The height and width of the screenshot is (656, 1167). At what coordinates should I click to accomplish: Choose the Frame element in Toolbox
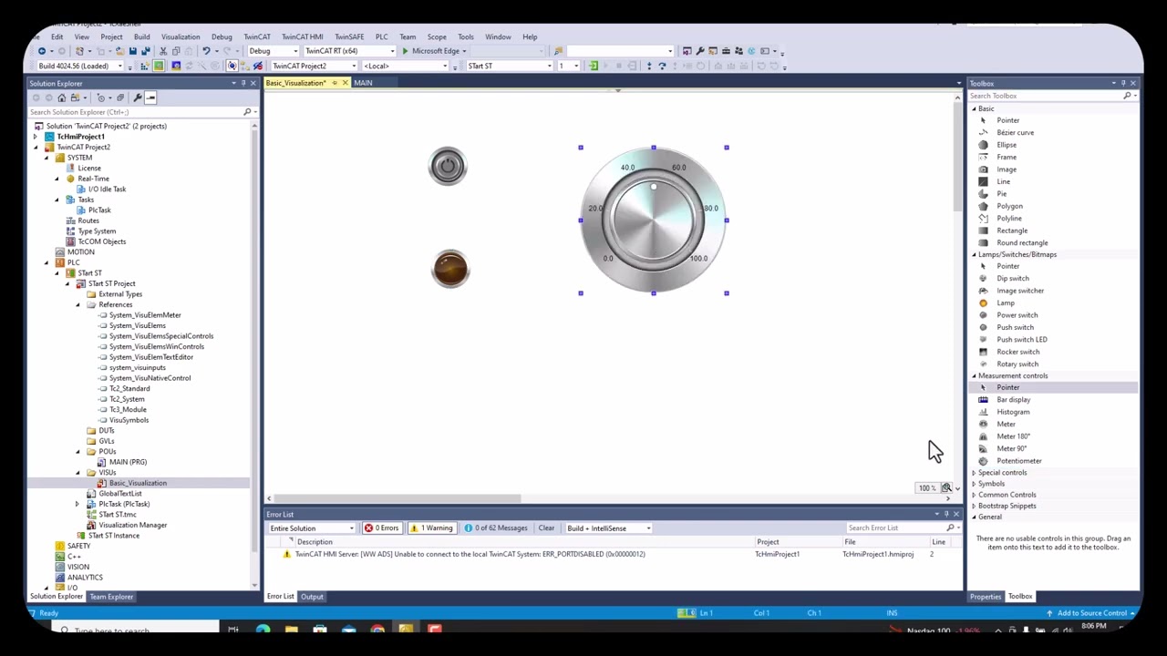1006,158
